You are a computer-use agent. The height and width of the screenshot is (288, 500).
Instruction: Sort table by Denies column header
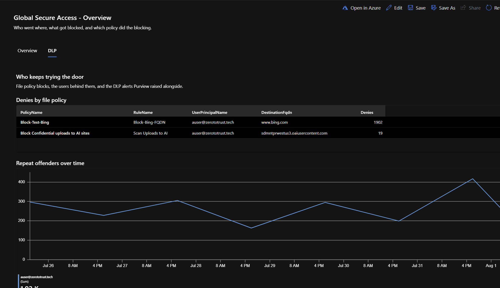tap(367, 112)
